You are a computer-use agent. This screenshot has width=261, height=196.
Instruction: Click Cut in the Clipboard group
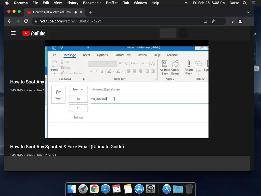pos(65,62)
